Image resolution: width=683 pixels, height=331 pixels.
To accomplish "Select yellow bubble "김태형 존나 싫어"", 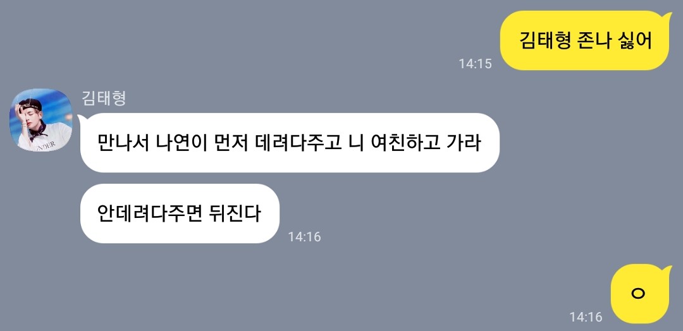I will pyautogui.click(x=584, y=40).
